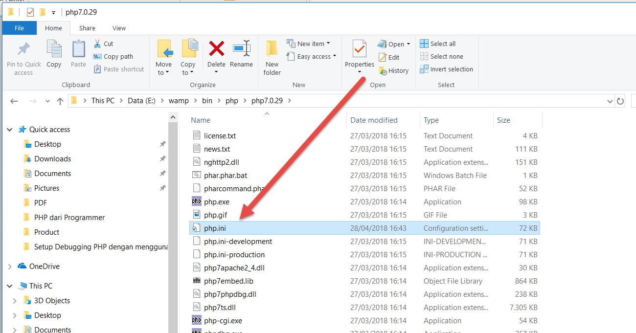Image resolution: width=636 pixels, height=333 pixels.
Task: Expand the OneDrive tree node
Action: click(x=10, y=266)
